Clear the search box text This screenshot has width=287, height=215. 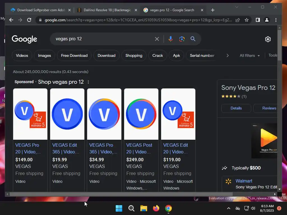[x=157, y=39]
